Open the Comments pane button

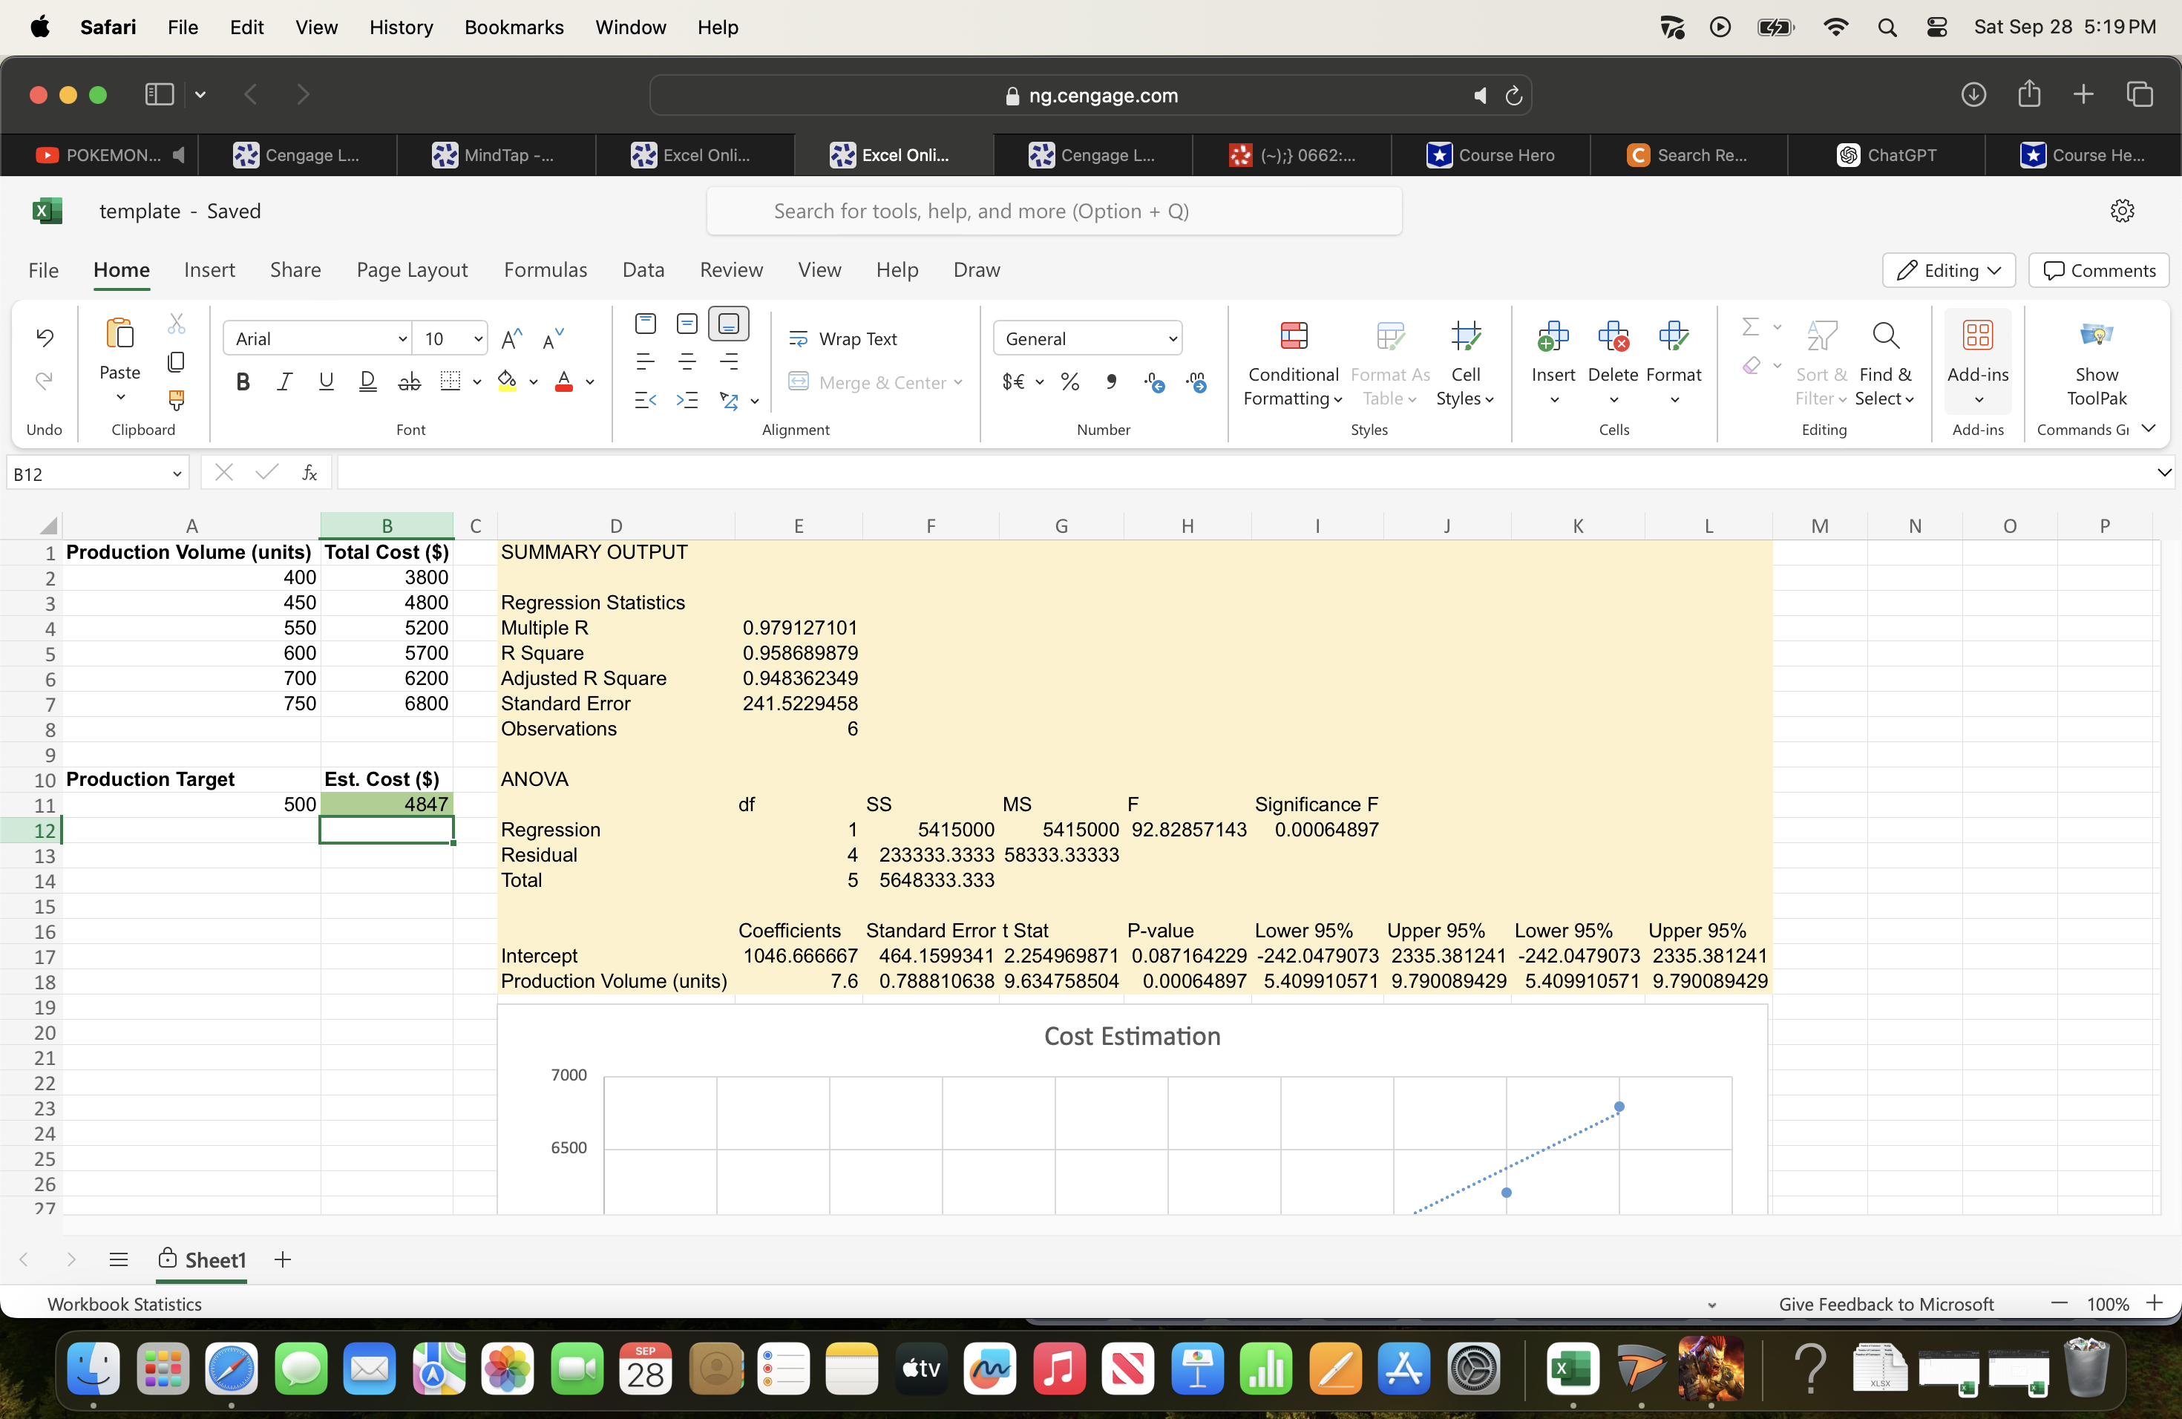[2099, 270]
